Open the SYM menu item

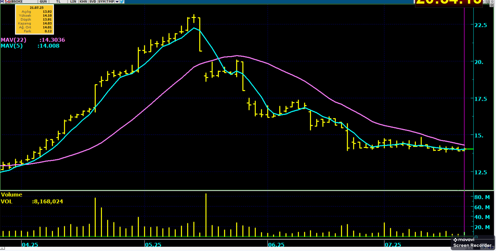click(x=102, y=2)
